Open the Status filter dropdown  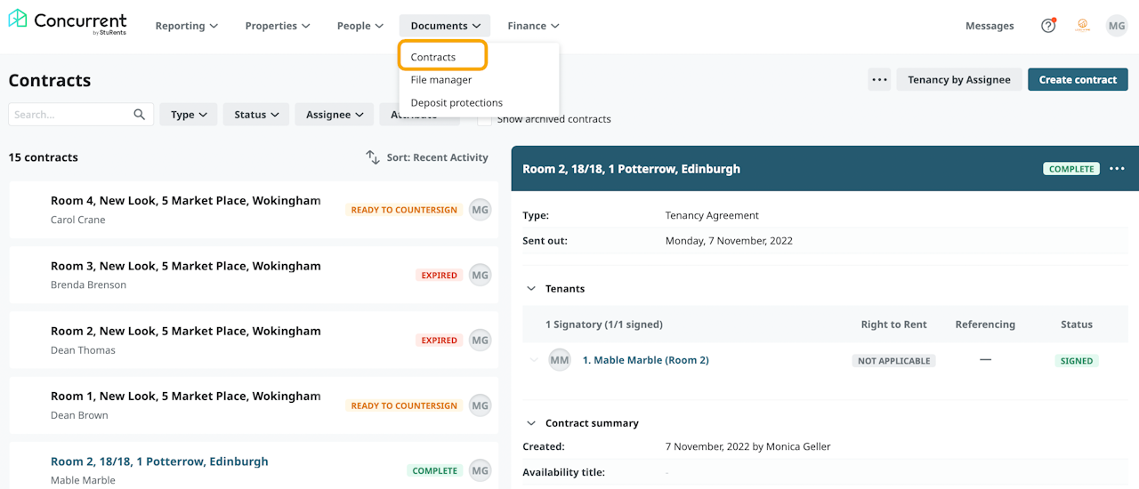256,115
